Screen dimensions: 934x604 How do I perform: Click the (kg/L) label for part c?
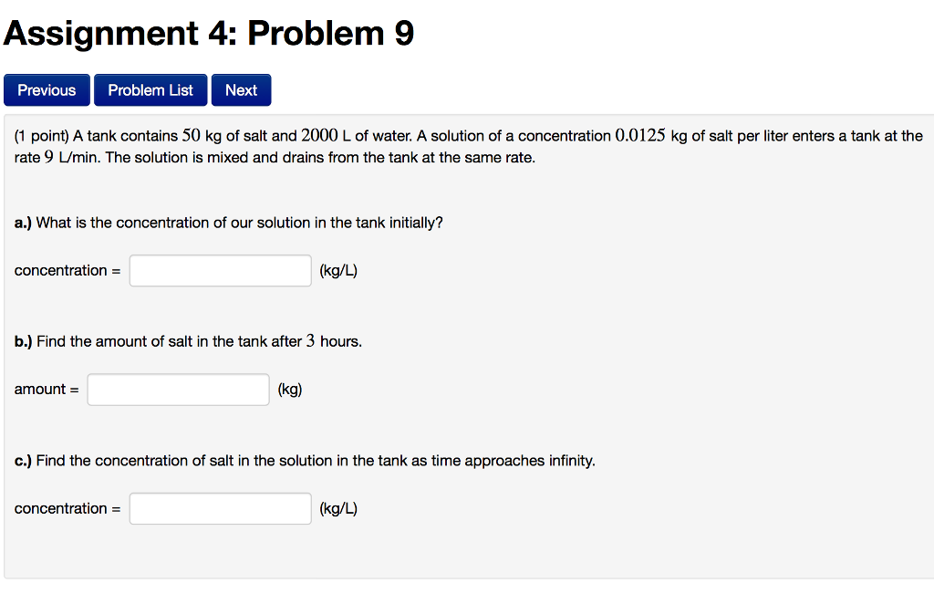pyautogui.click(x=337, y=508)
